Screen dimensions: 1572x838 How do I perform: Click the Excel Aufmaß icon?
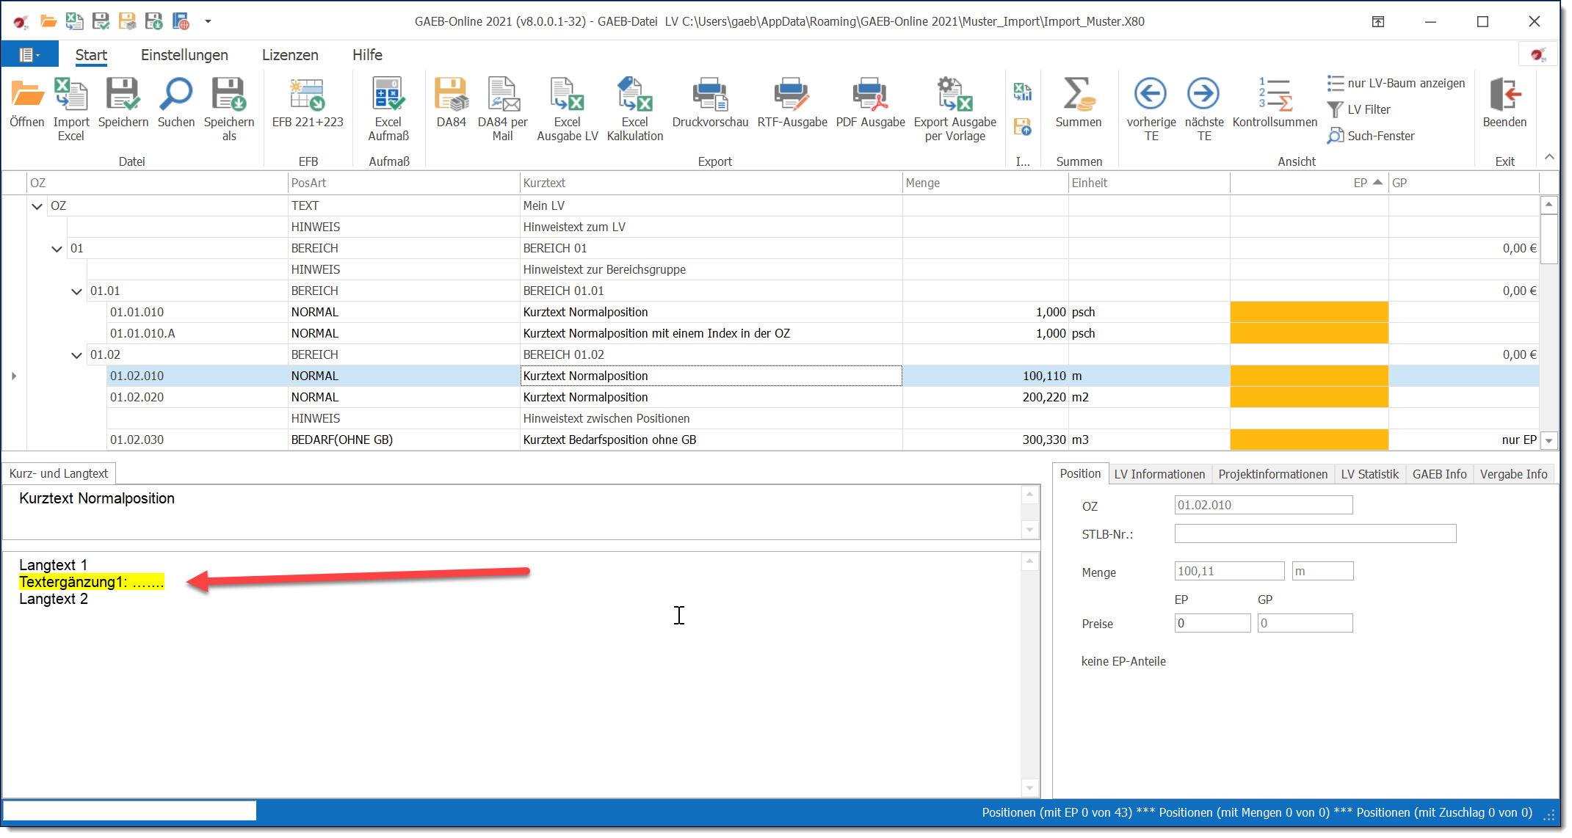click(x=388, y=95)
